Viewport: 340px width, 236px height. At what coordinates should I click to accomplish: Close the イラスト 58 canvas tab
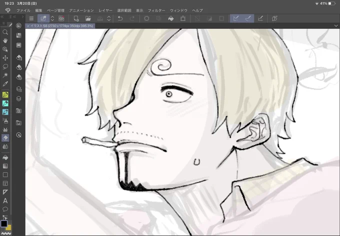point(28,26)
